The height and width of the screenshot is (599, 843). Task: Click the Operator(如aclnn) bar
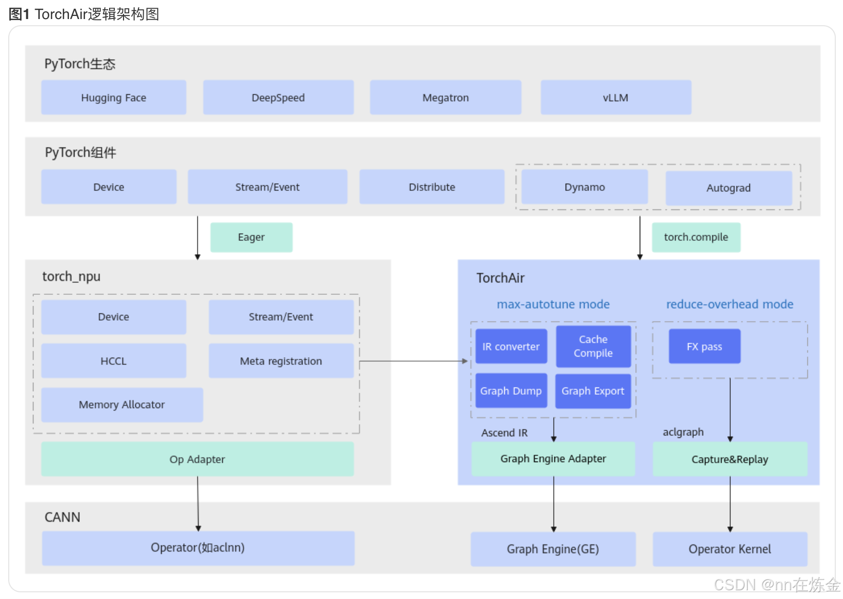tap(198, 548)
